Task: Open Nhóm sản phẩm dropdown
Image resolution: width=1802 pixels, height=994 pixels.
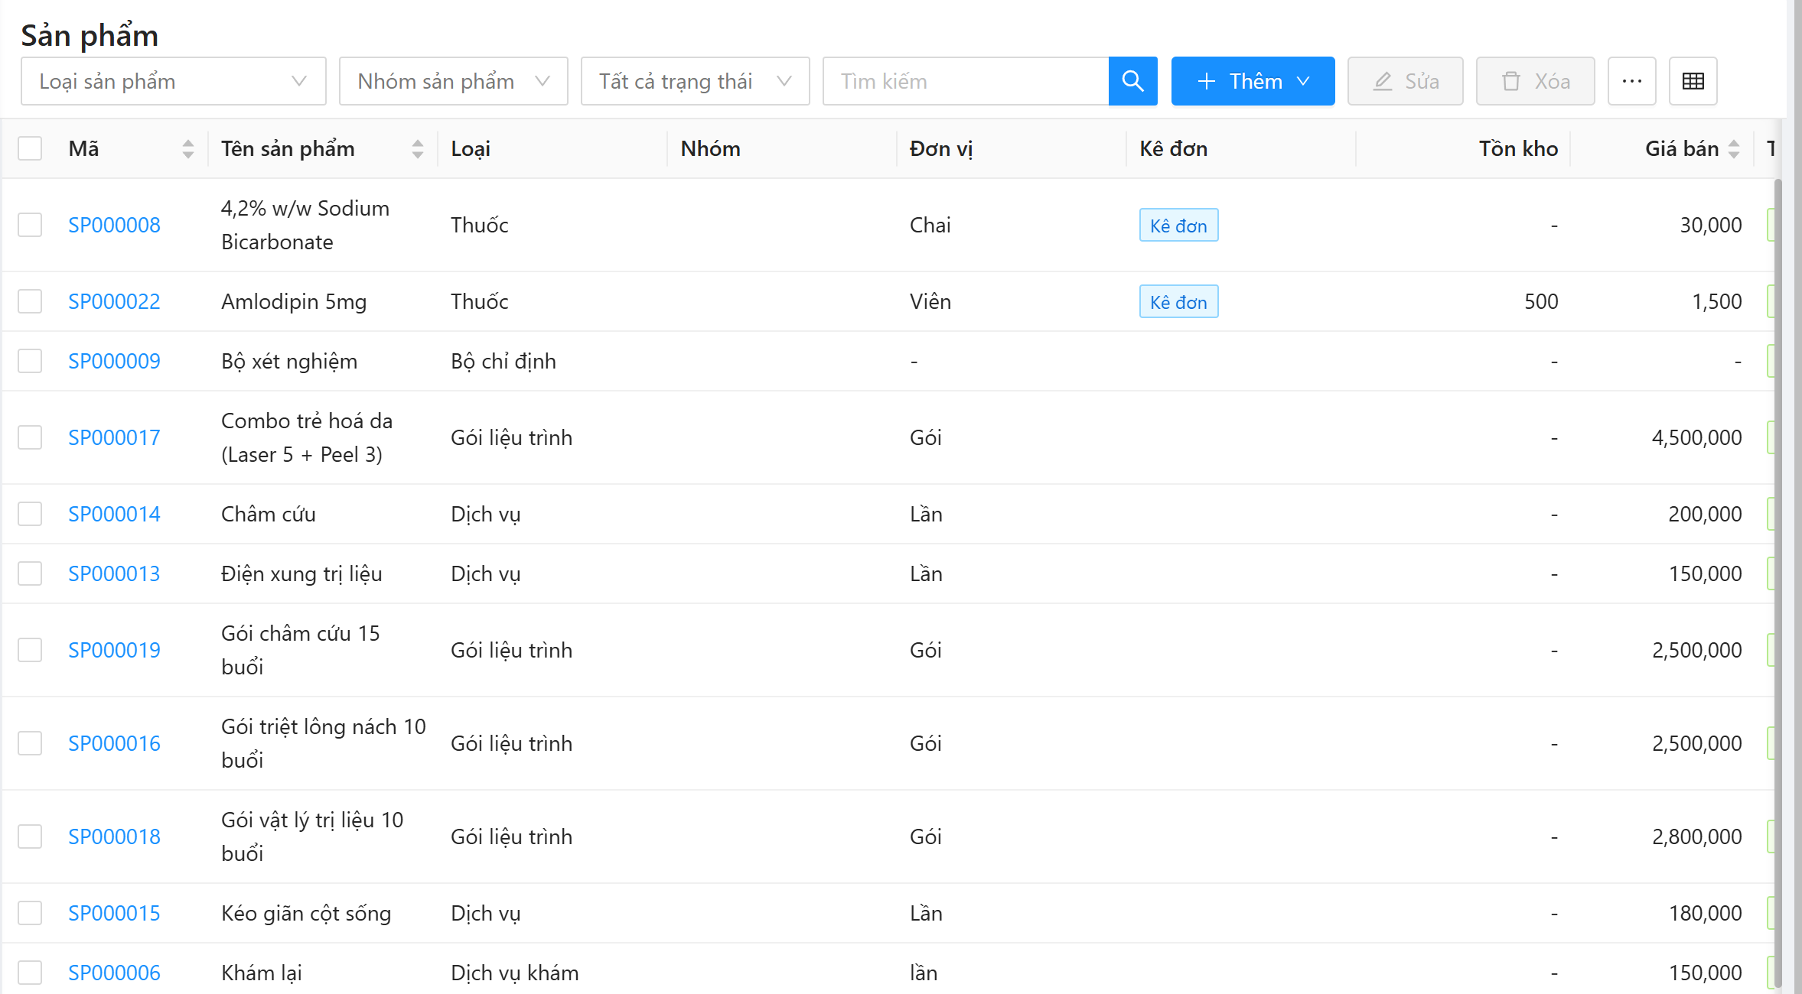Action: click(x=454, y=81)
